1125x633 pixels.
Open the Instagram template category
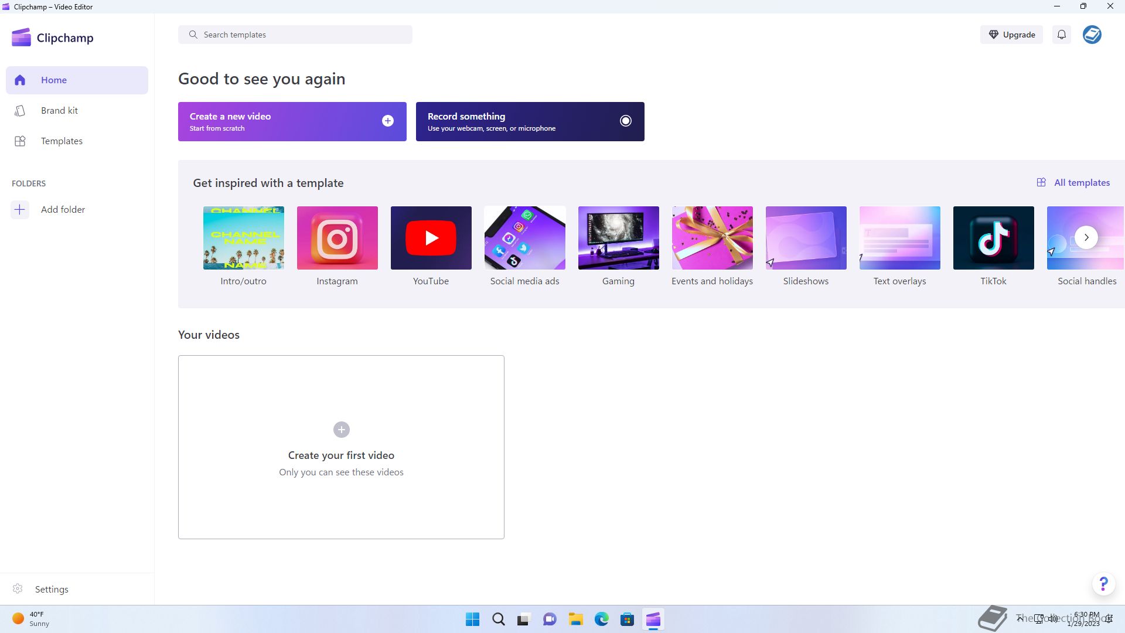(337, 238)
